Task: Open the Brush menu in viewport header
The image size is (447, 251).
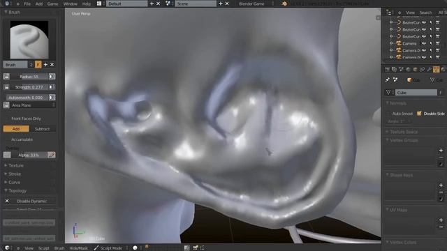Action: 59,248
